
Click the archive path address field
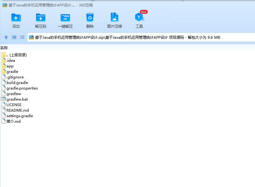(x=141, y=37)
